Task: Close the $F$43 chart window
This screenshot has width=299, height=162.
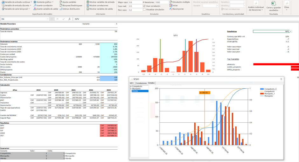Action: (x=281, y=79)
